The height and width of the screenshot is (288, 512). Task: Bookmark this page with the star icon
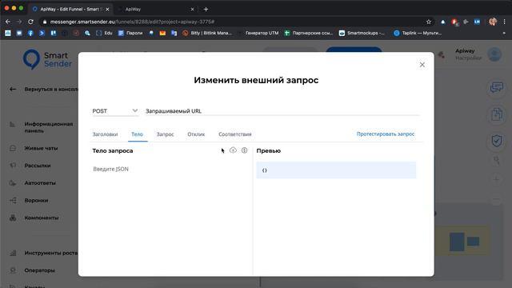[429, 22]
